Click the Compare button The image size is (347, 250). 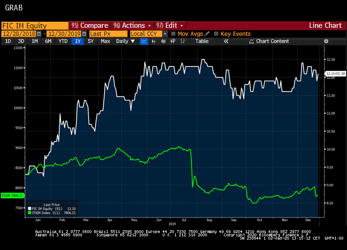90,25
